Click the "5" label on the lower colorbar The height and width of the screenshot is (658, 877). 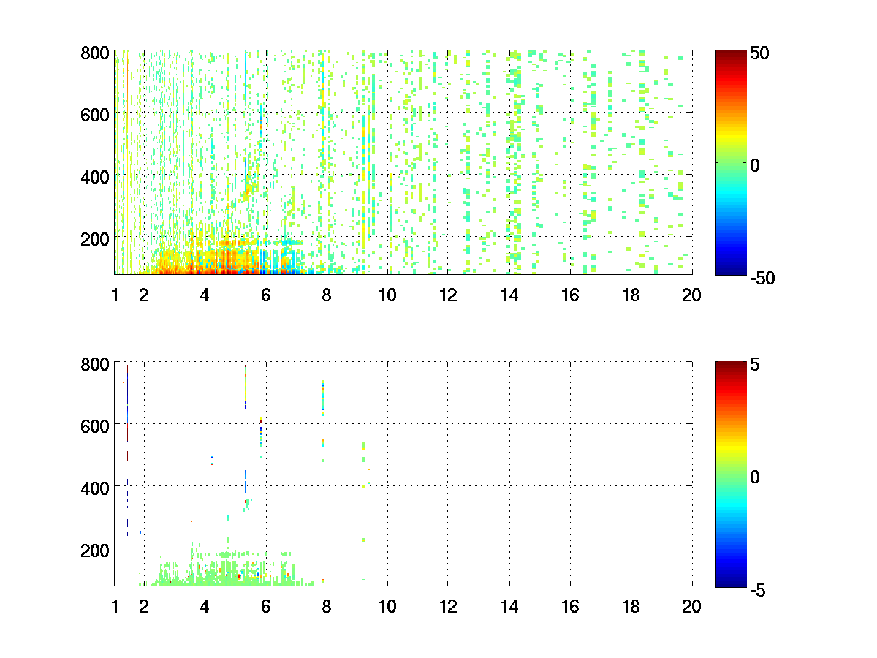point(756,365)
